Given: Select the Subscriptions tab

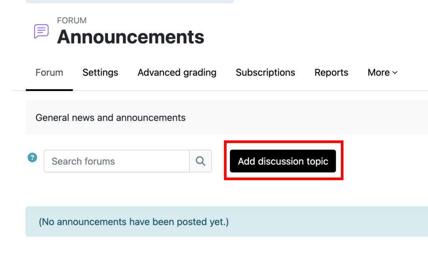Looking at the screenshot, I should coord(265,73).
